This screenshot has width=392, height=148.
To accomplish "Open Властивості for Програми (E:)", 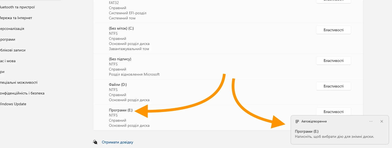I will [x=334, y=111].
